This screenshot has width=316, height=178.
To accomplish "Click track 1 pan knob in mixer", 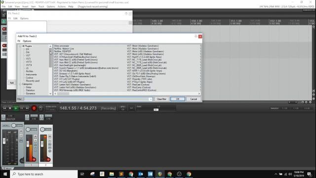I will 28,130.
